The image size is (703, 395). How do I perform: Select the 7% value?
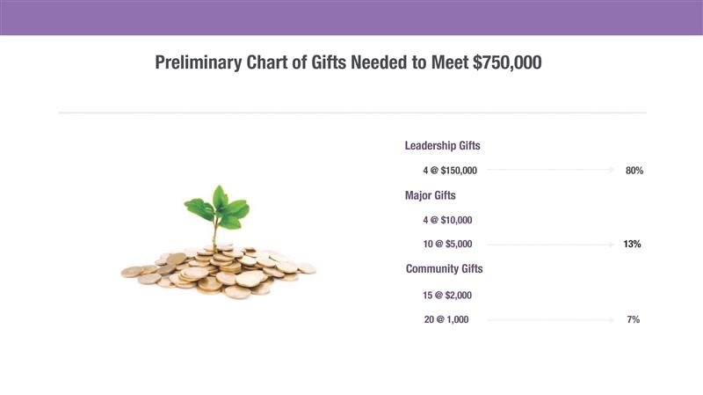click(633, 320)
